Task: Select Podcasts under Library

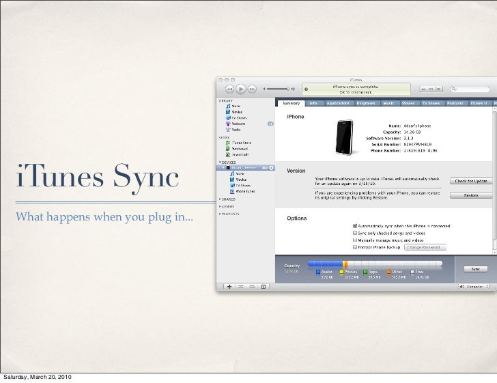Action: (236, 124)
